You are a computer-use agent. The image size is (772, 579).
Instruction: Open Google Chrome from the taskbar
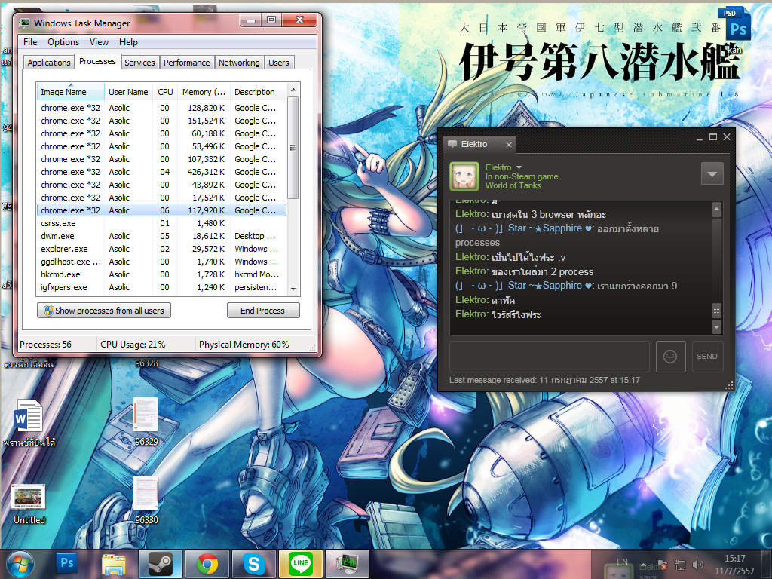pyautogui.click(x=207, y=564)
